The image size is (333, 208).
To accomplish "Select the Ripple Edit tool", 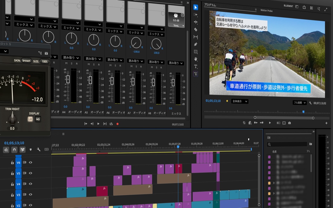I will tap(196, 22).
